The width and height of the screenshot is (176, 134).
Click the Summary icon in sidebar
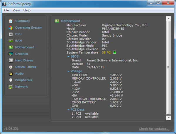coord(11,21)
